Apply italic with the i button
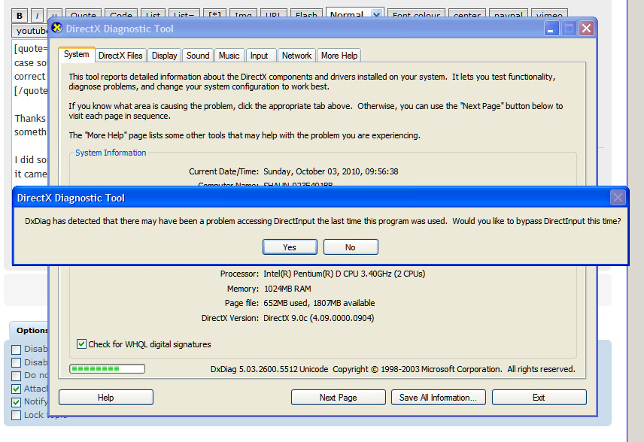Screen dimensions: 644x442 (x=36, y=16)
